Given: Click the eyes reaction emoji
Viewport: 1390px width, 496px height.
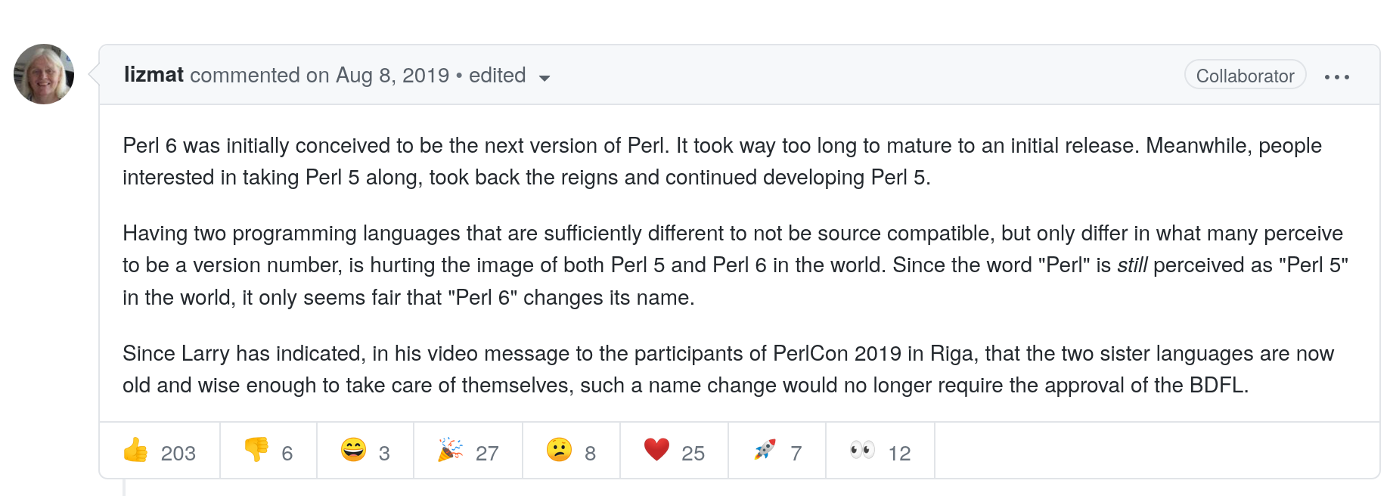Looking at the screenshot, I should 862,451.
